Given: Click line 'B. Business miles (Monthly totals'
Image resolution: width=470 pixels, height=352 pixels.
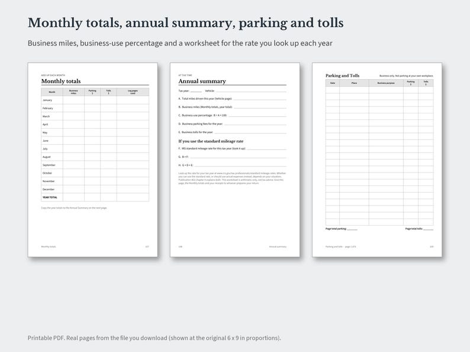Looking at the screenshot, I should pos(232,107).
